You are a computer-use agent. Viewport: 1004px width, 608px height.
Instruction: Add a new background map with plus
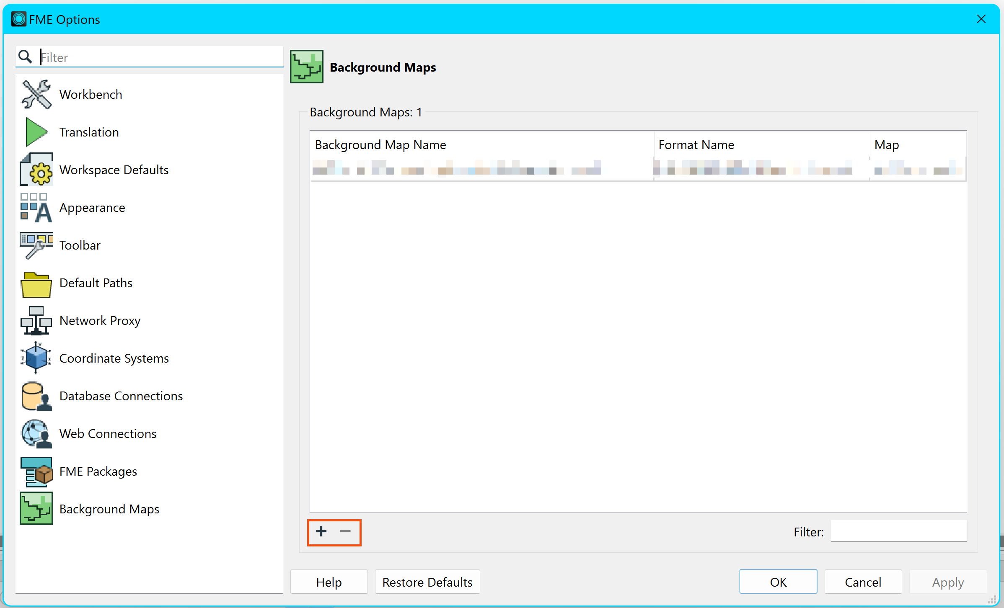321,532
